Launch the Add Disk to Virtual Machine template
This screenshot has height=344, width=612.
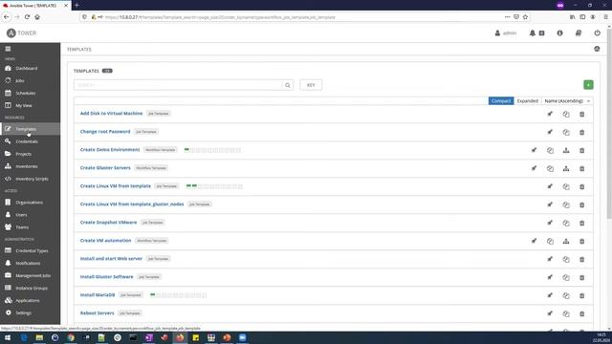[550, 114]
